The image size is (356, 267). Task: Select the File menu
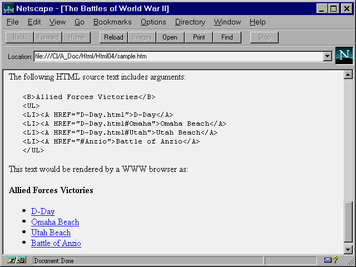click(x=12, y=22)
